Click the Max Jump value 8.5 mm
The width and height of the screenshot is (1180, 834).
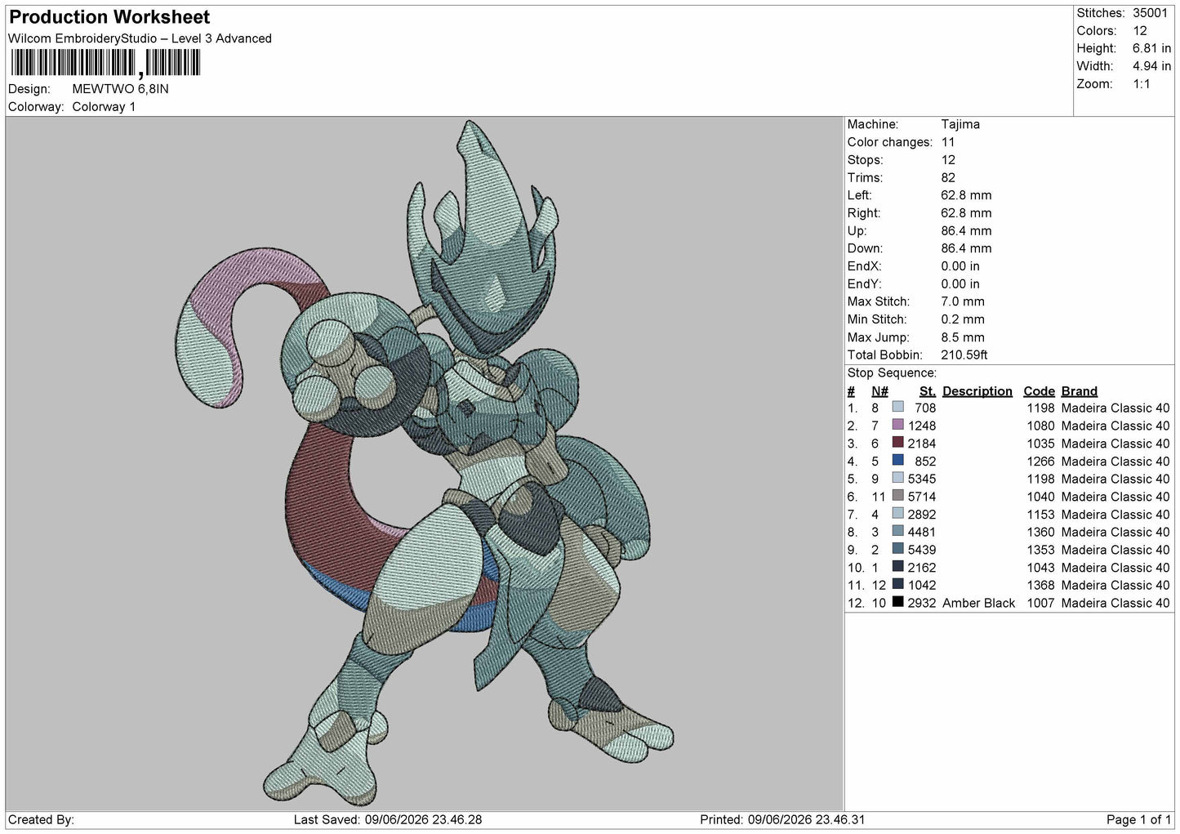963,337
